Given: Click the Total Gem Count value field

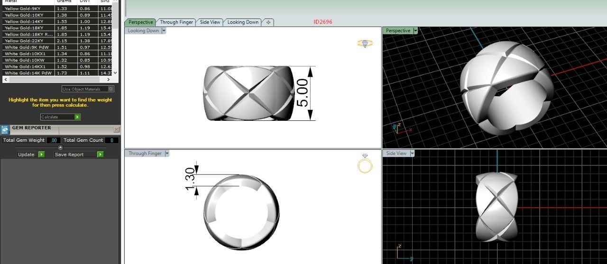Looking at the screenshot, I should tap(111, 140).
